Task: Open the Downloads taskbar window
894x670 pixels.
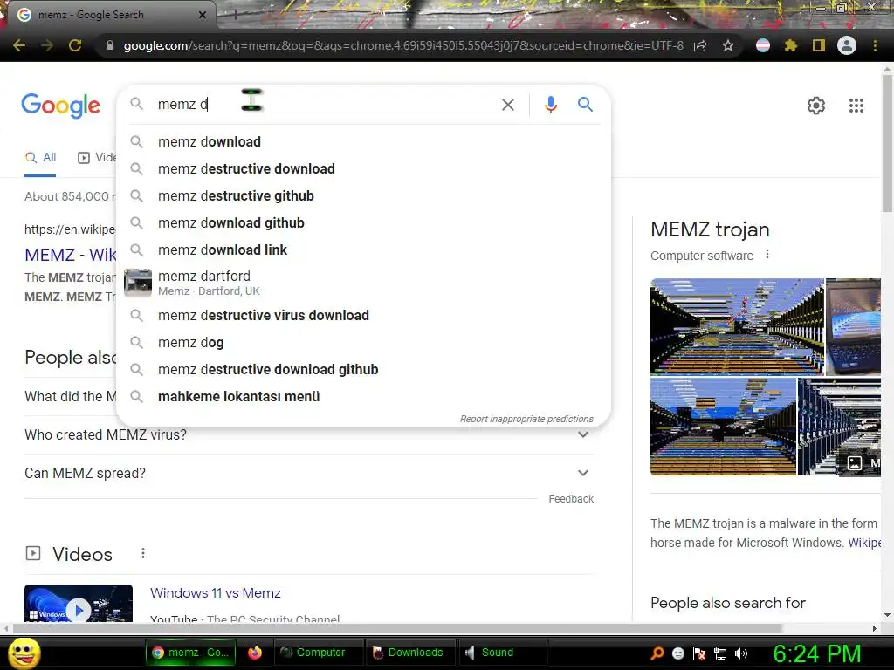Action: 412,653
